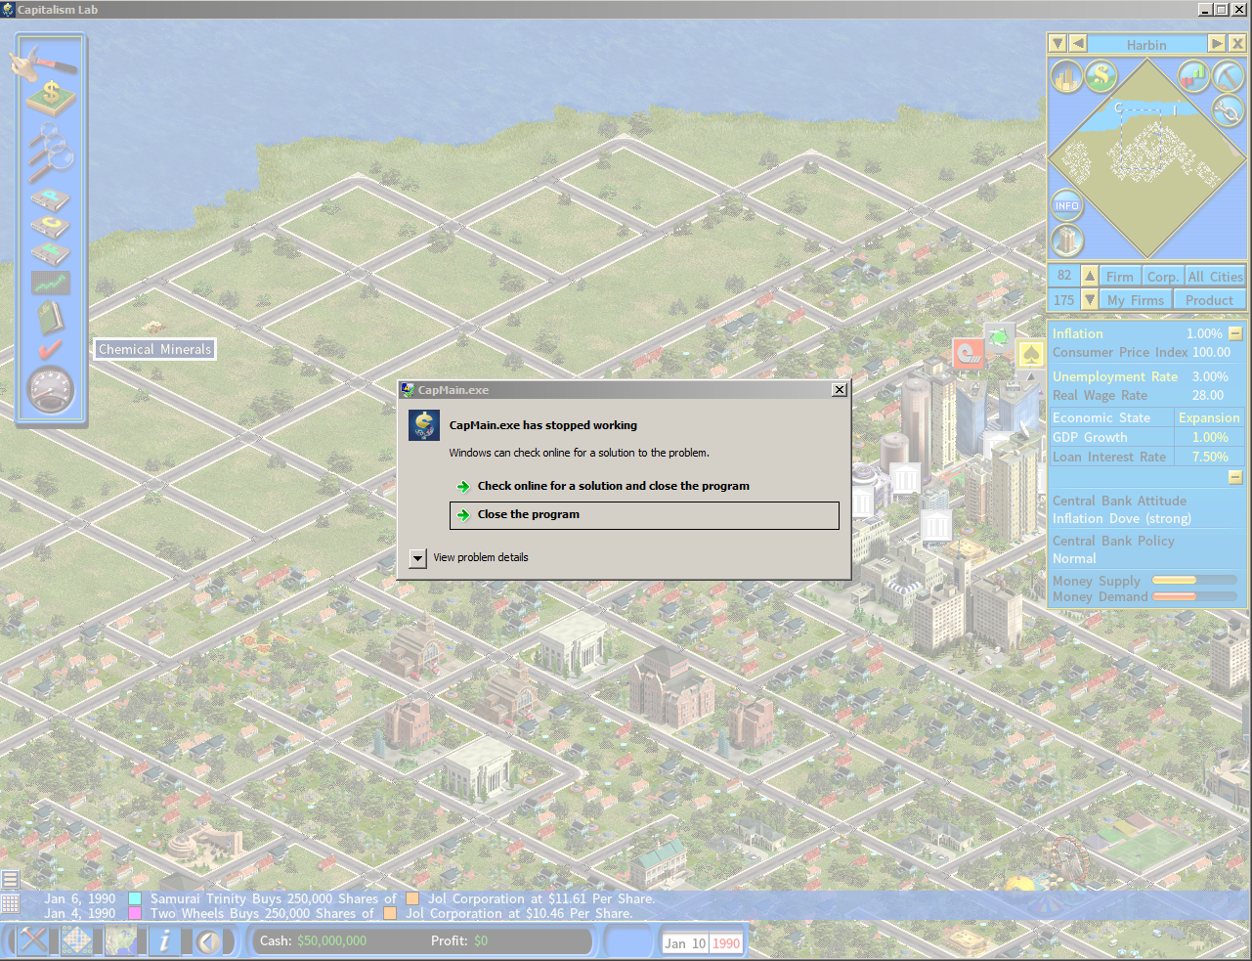Open the green stock chart icon
This screenshot has height=961, width=1252.
[50, 284]
